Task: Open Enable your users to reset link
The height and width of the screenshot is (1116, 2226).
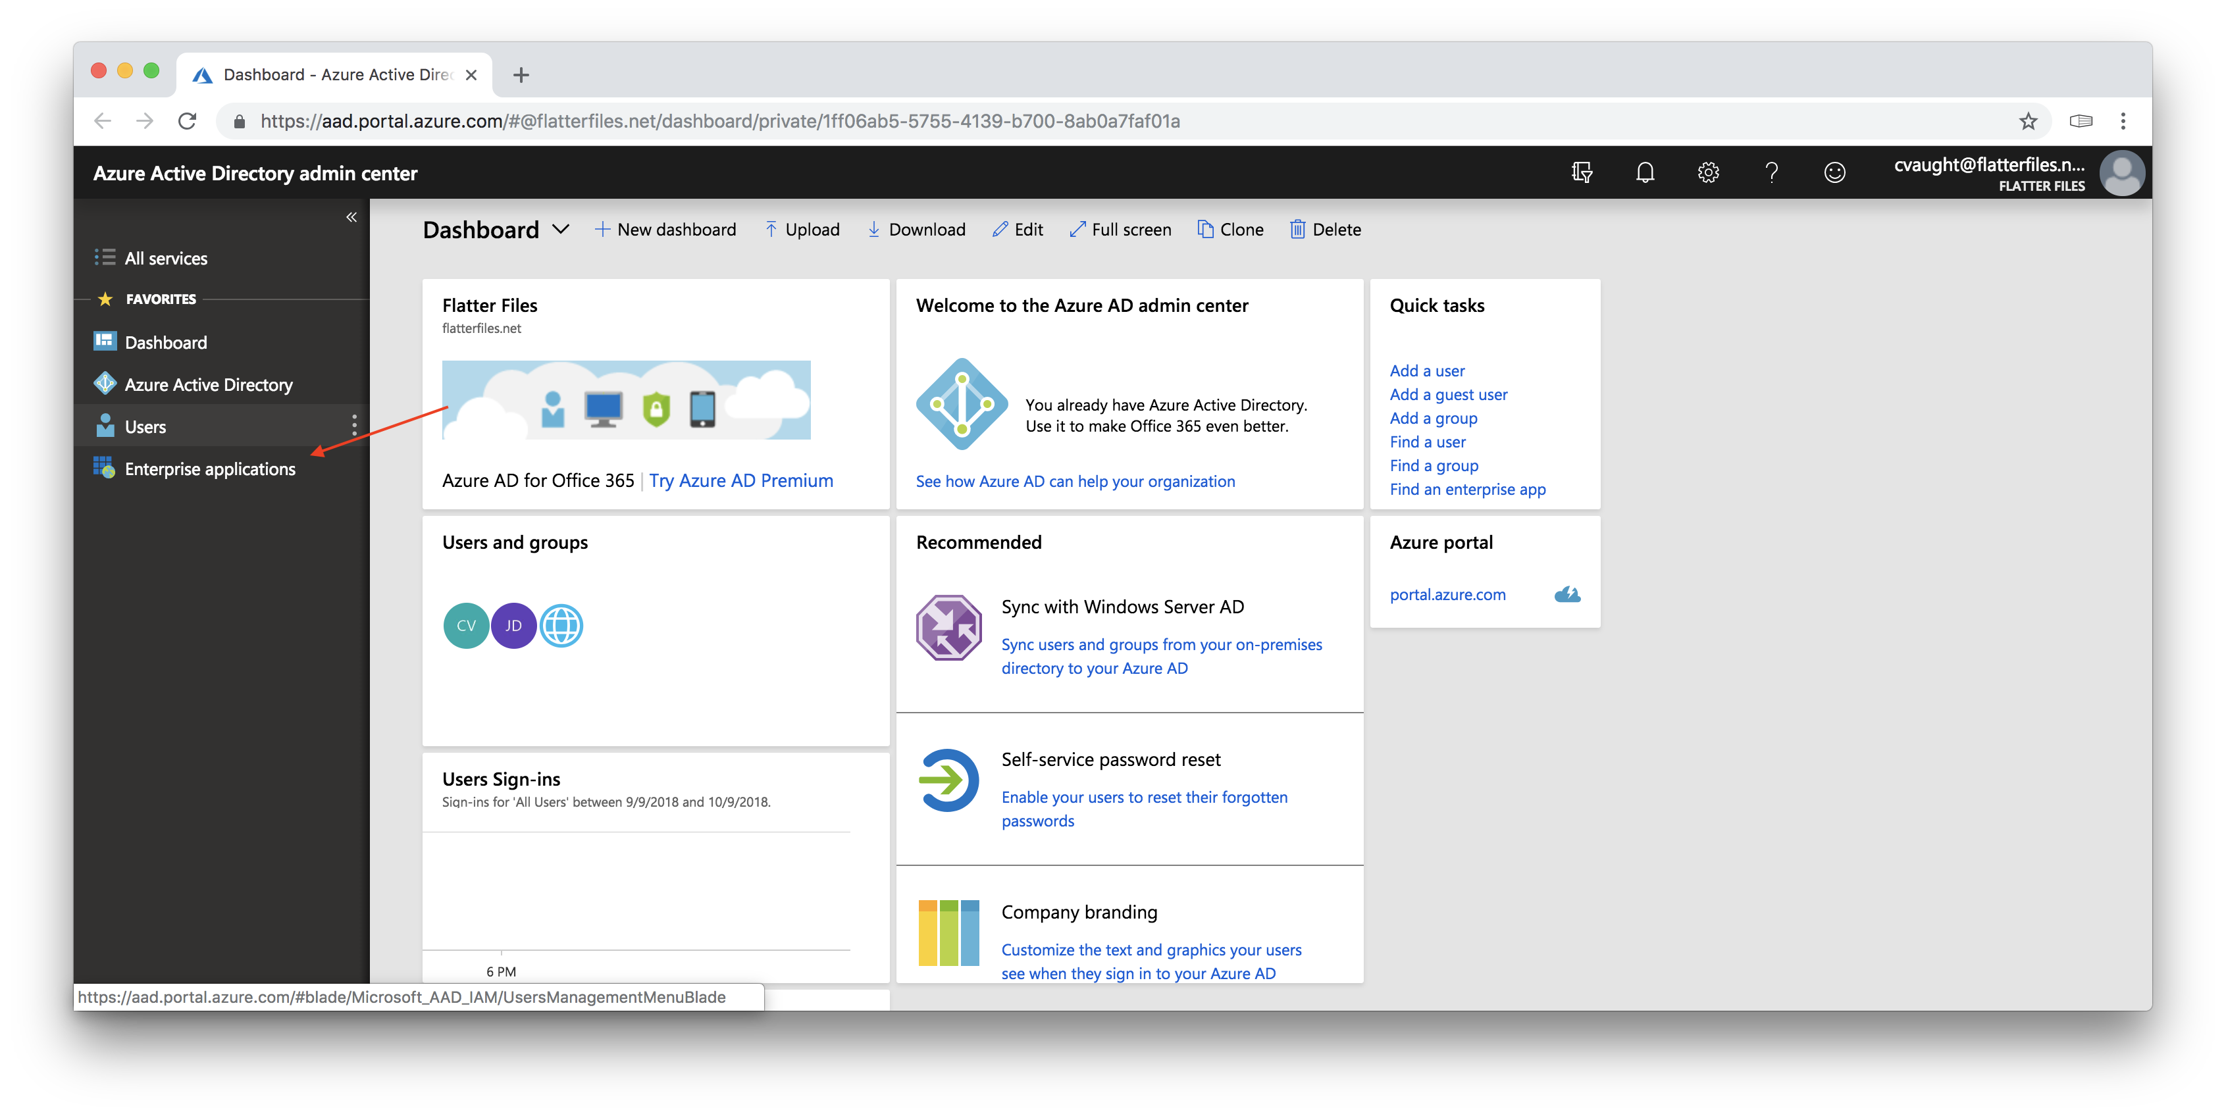Action: pos(1144,809)
